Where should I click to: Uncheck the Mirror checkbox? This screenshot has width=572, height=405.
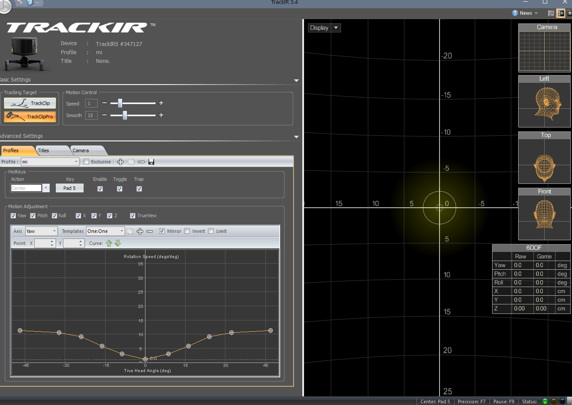coord(162,231)
